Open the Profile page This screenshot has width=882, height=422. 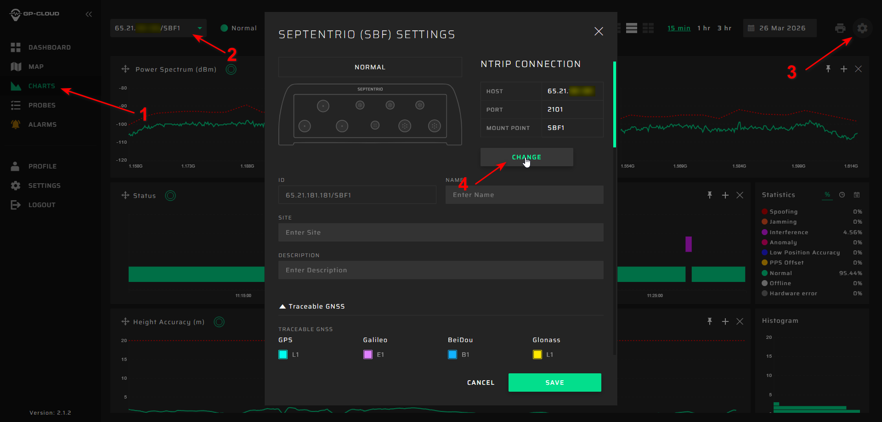(x=34, y=166)
